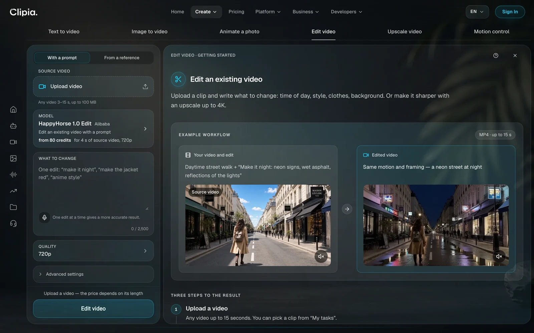Open the Developers dropdown menu
534x333 pixels.
[346, 12]
